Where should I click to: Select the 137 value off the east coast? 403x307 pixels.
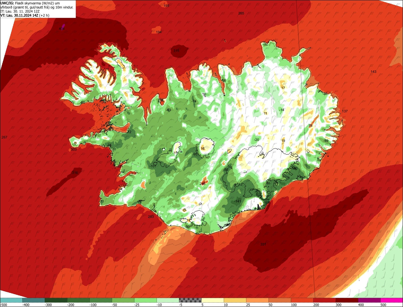pyautogui.click(x=345, y=111)
